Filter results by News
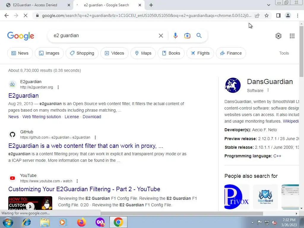Screen dimensions: 304x228 coord(20,53)
